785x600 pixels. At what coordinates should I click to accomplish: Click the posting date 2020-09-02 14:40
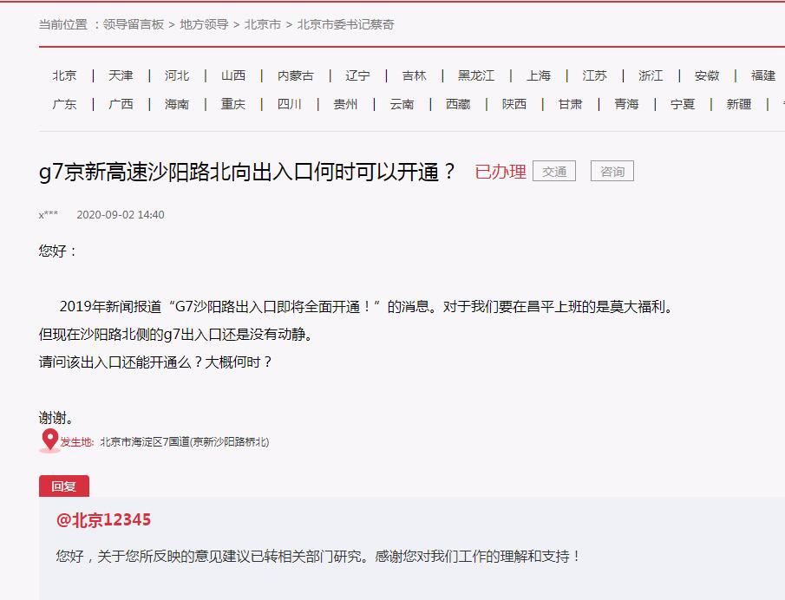121,215
